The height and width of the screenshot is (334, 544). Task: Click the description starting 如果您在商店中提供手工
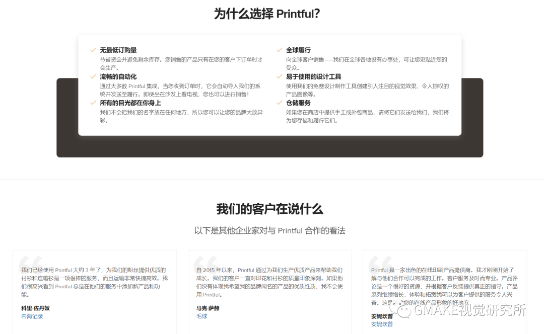pos(367,116)
